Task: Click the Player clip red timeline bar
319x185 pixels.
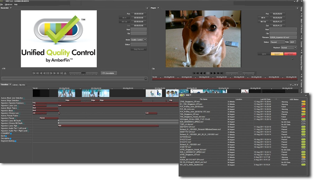Action: coord(224,79)
